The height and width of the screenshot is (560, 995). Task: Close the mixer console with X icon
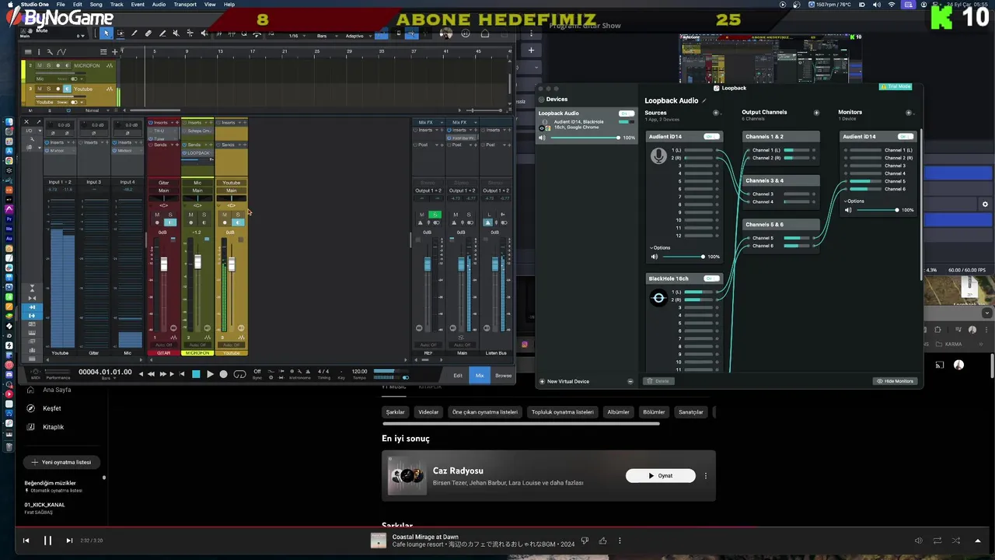(26, 122)
